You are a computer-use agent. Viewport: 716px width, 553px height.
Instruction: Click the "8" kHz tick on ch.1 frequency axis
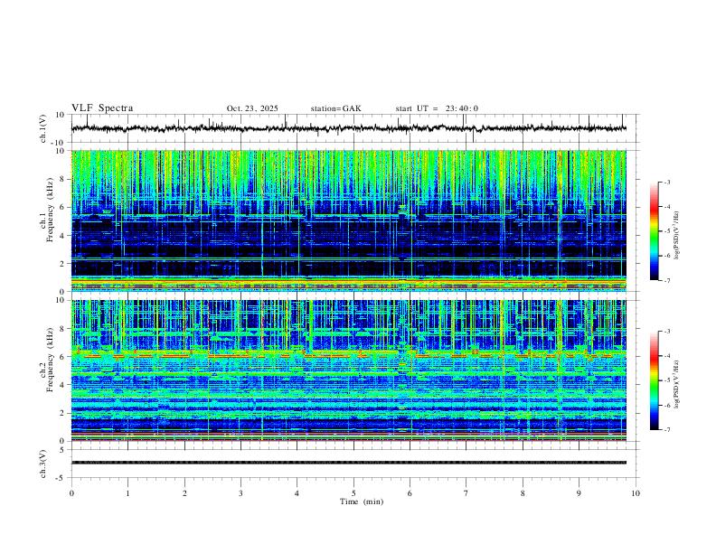(61, 179)
